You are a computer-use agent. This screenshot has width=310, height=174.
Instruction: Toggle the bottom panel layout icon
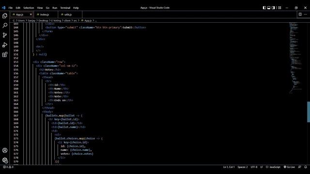tap(269, 8)
